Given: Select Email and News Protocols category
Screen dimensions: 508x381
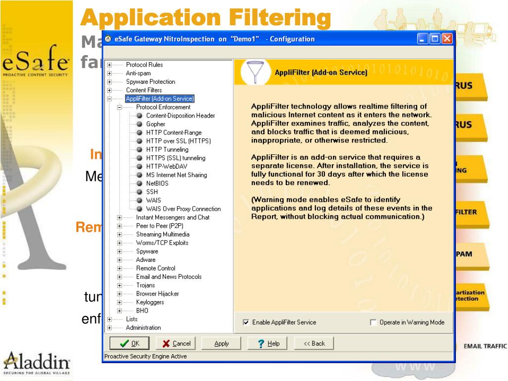Looking at the screenshot, I should (169, 277).
